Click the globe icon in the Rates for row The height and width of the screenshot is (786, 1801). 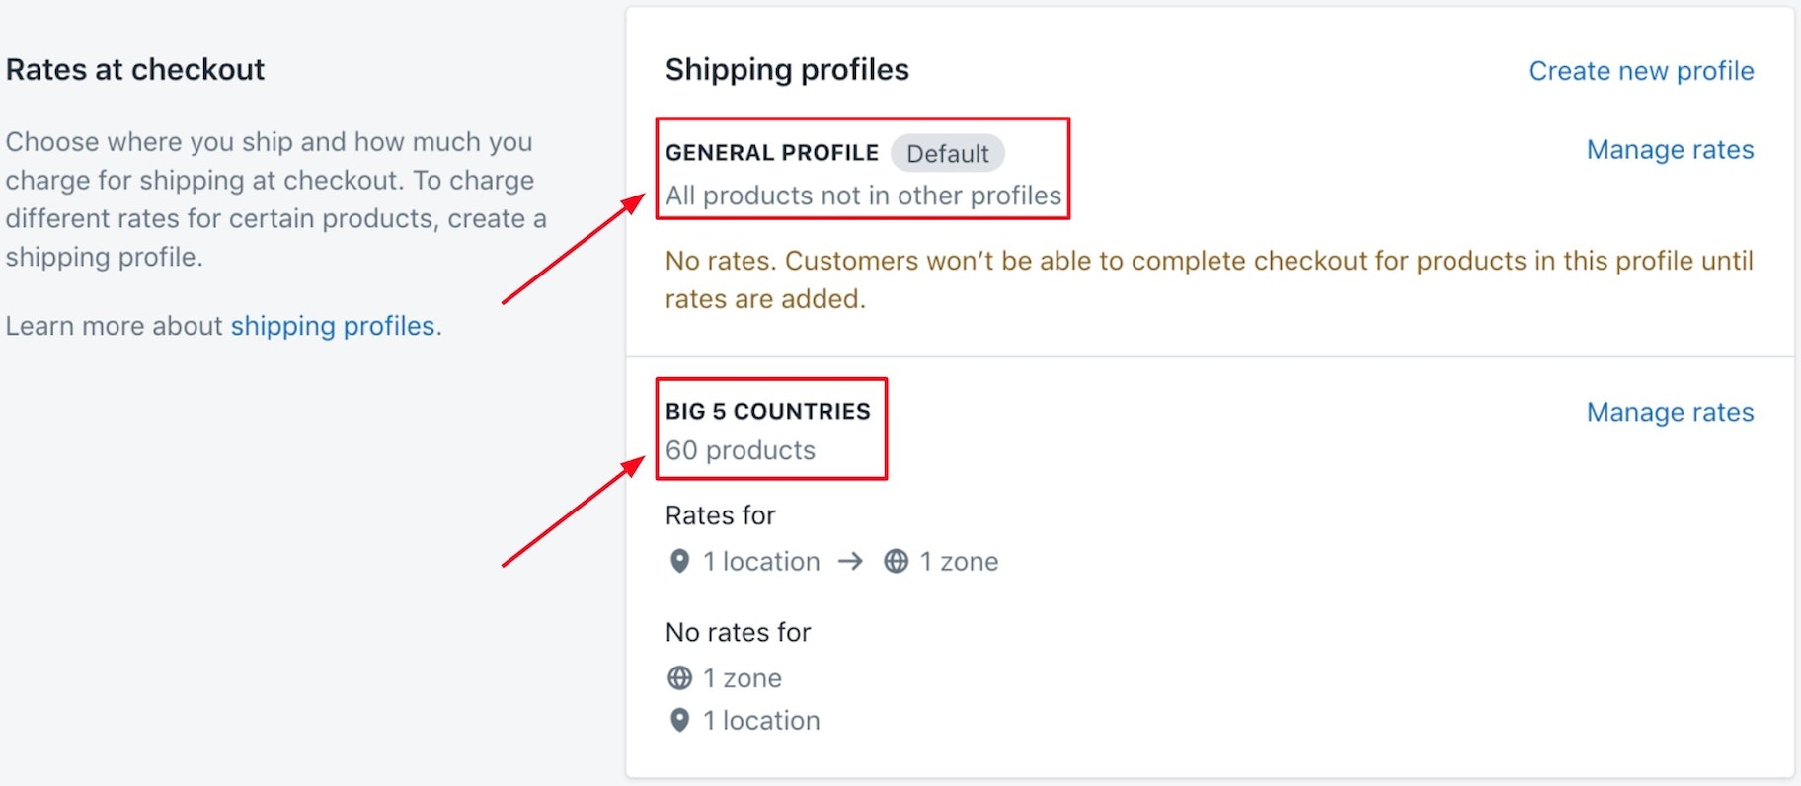point(895,561)
